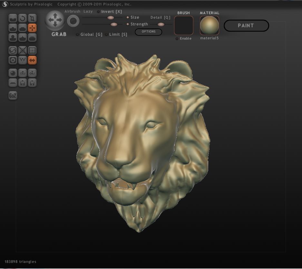Click the lion head model
Viewport: 302px width, 269px height.
141,142
